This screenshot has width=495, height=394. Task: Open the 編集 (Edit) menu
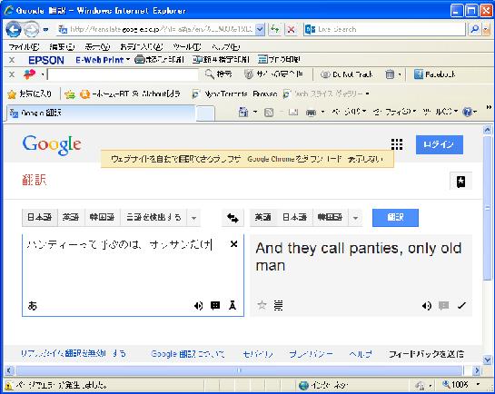pos(62,47)
